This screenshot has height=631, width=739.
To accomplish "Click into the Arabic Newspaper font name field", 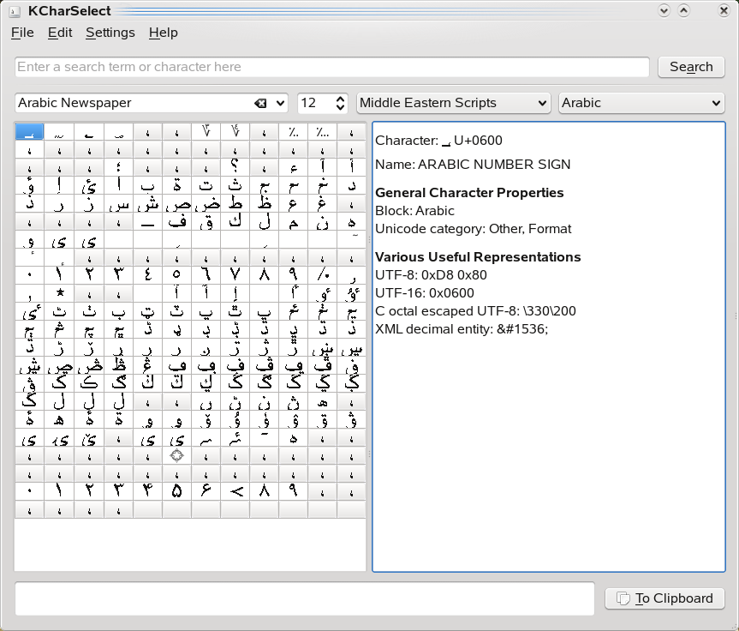I will click(134, 103).
